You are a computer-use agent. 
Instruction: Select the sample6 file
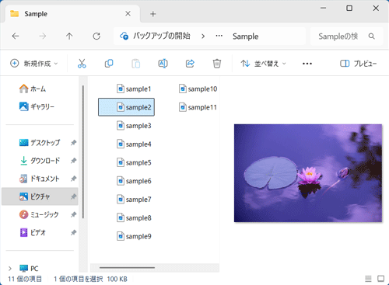click(134, 181)
